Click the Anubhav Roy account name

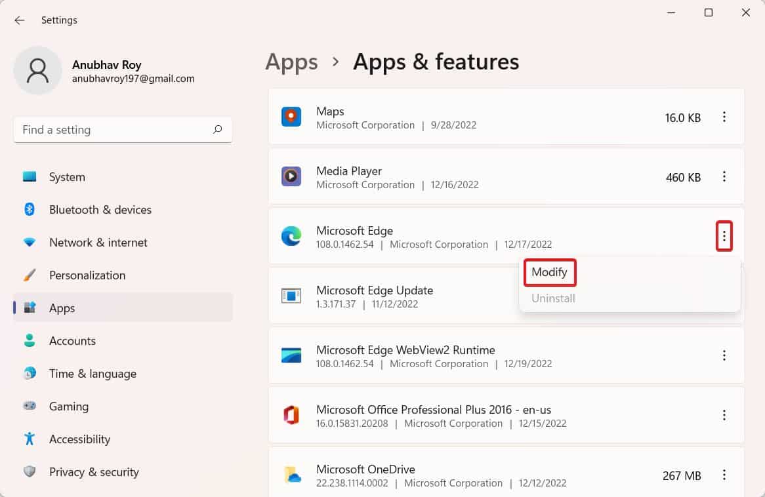(107, 65)
